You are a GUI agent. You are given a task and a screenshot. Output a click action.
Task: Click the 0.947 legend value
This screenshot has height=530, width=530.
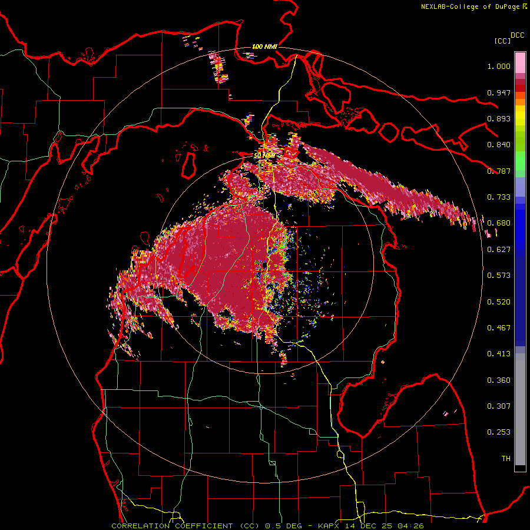click(499, 92)
